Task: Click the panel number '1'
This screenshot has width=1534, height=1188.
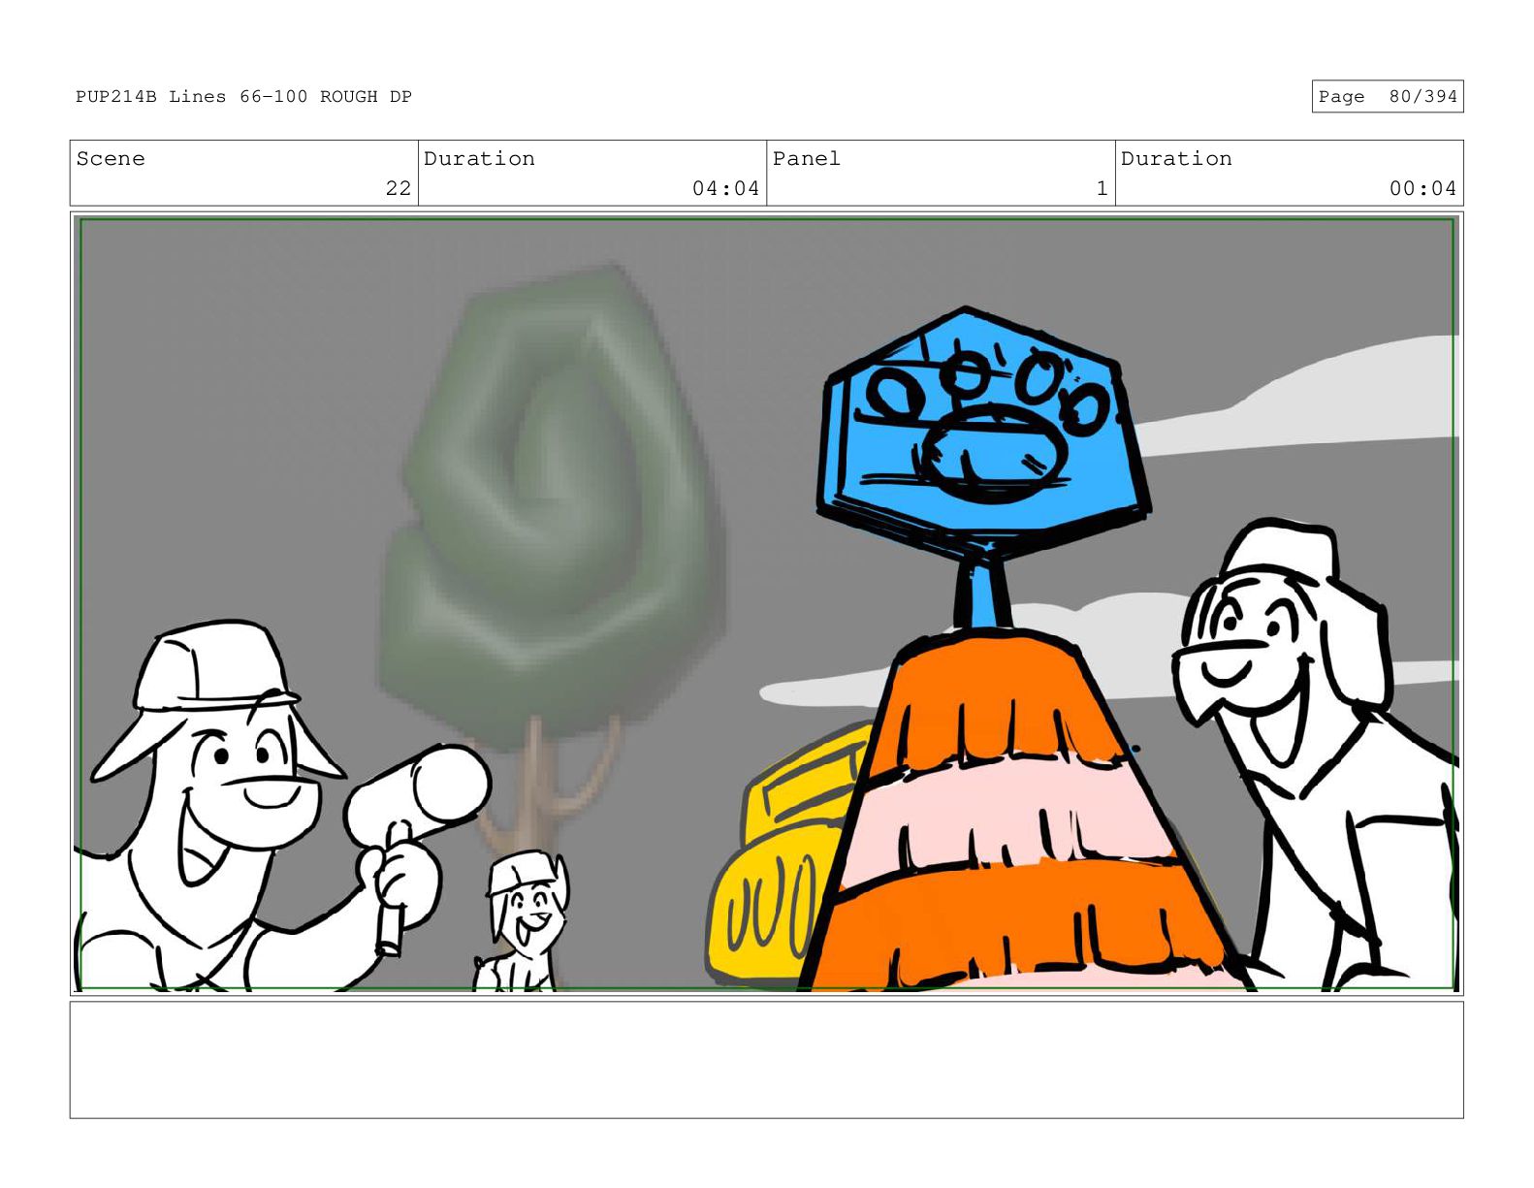Action: click(x=1102, y=188)
